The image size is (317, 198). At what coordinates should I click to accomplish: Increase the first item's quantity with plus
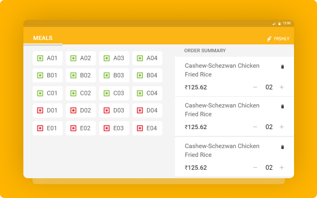[x=282, y=87]
